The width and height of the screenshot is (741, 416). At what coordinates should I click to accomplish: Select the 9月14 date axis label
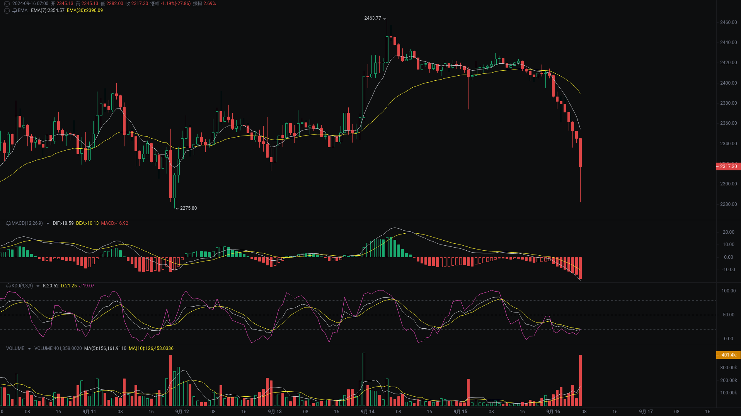tap(368, 412)
